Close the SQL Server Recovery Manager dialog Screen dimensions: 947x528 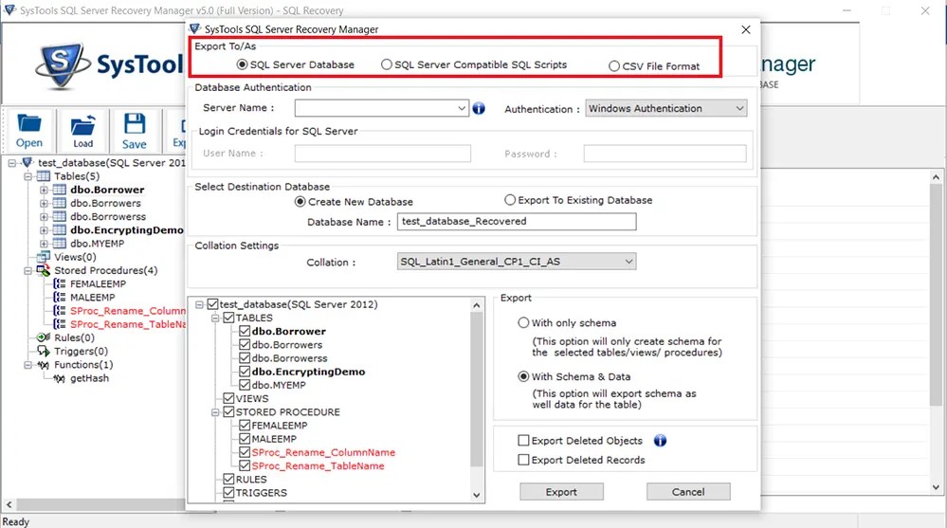[x=746, y=29]
